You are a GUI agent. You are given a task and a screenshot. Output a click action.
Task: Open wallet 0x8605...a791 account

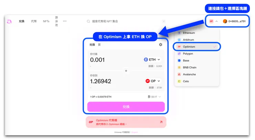(234, 21)
